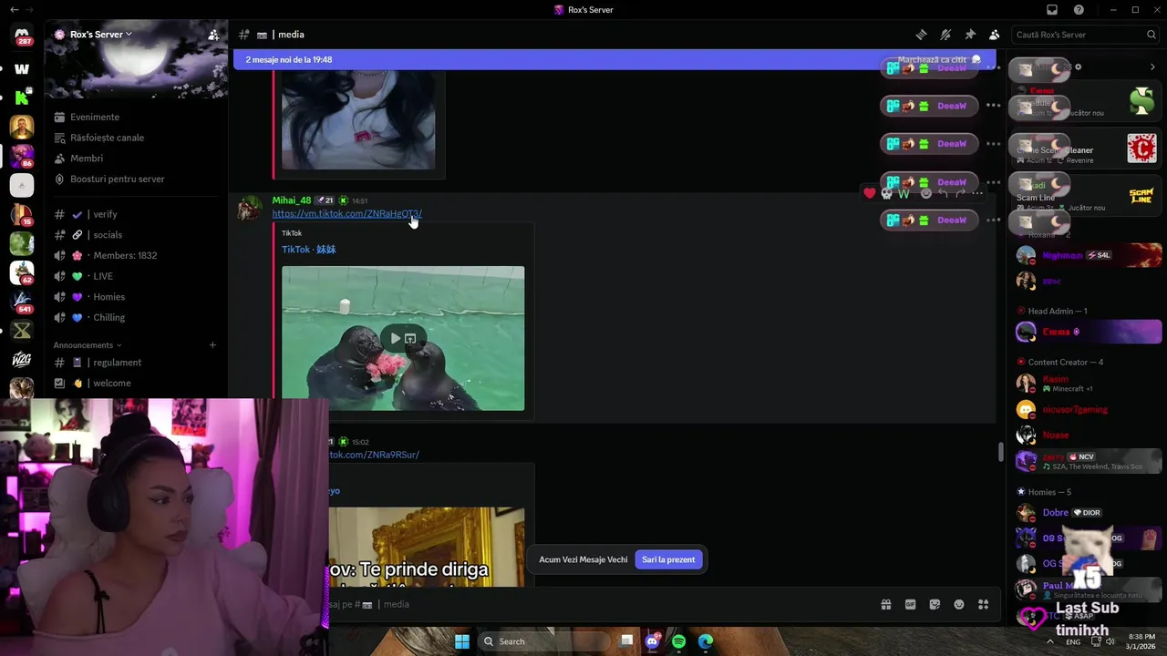The image size is (1167, 656).
Task: Click Sari la prezent button
Action: tap(668, 559)
